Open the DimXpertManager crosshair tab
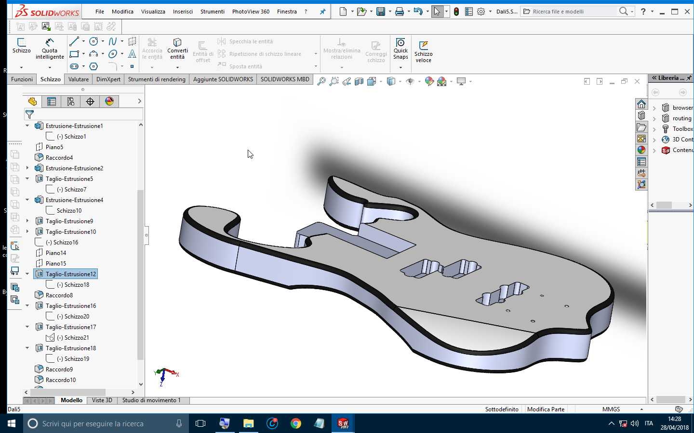 tap(90, 102)
